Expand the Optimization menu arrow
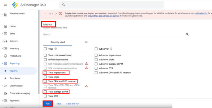Viewport: 212px width, 108px height. 2,86
